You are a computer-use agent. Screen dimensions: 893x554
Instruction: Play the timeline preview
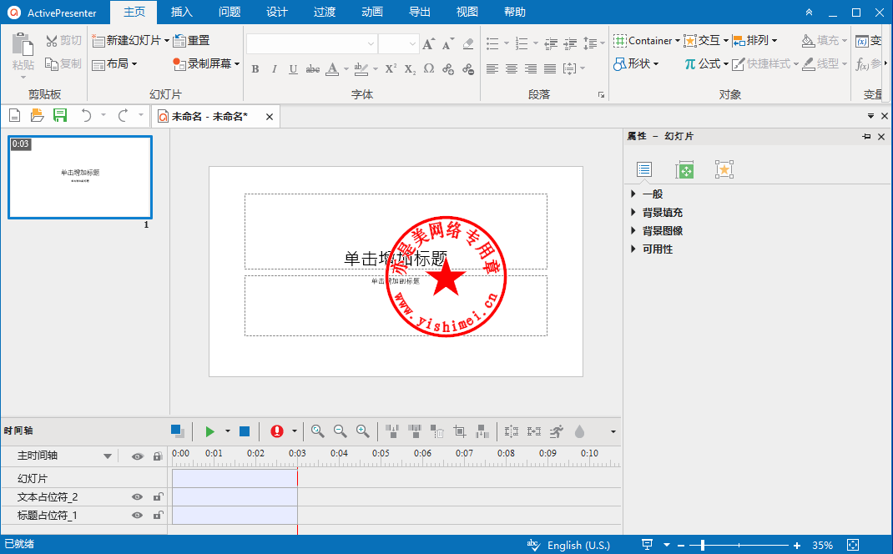click(209, 431)
